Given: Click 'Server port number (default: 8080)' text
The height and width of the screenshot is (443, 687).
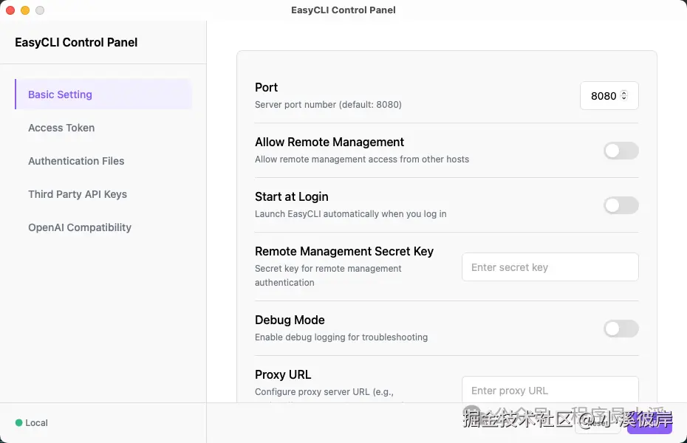Looking at the screenshot, I should (328, 105).
